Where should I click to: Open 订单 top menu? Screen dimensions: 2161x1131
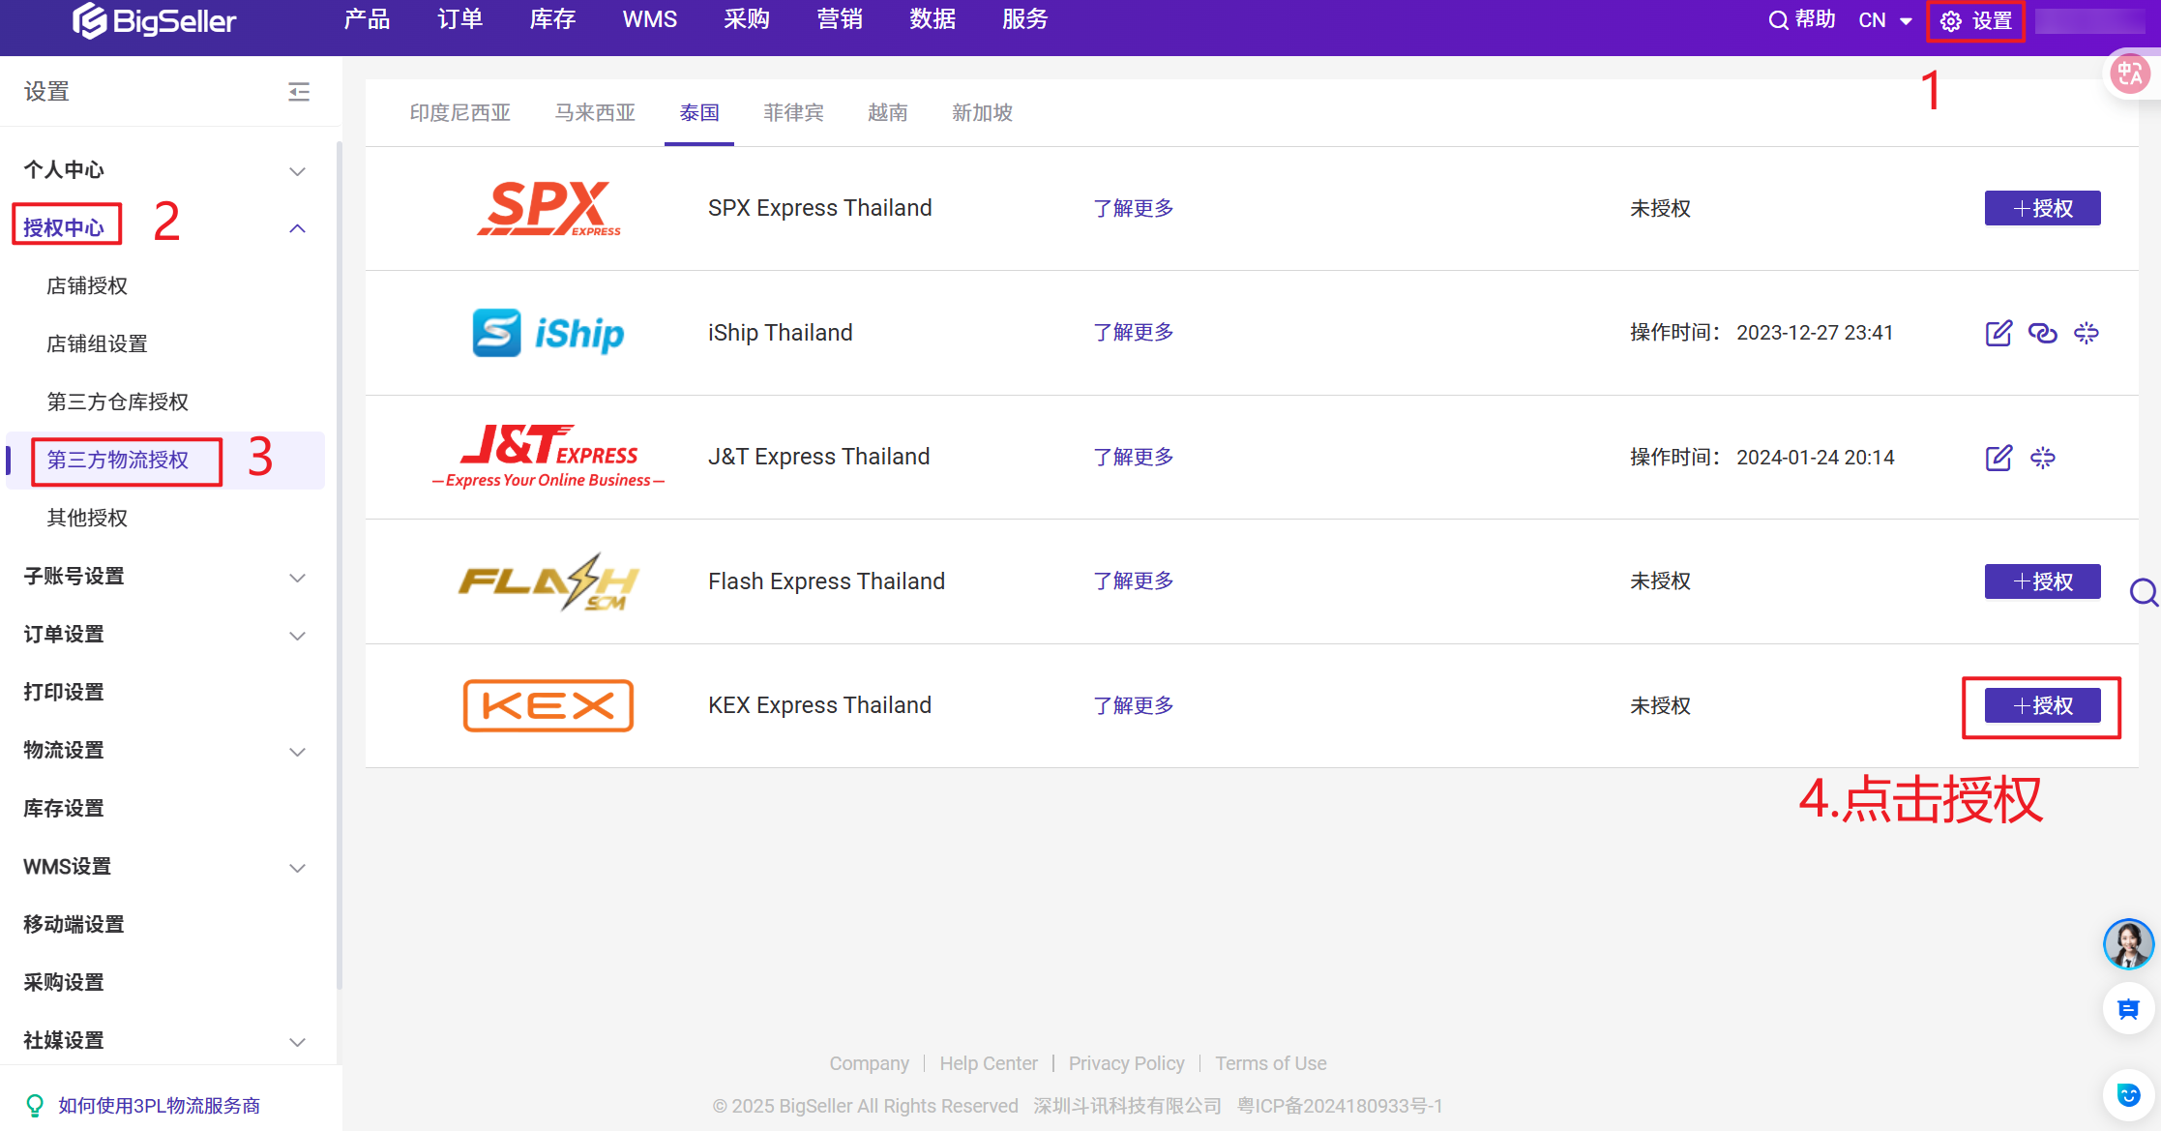(459, 19)
